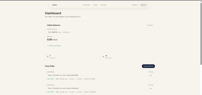
Task: Click the kite402 logo
Action: [x=54, y=5]
